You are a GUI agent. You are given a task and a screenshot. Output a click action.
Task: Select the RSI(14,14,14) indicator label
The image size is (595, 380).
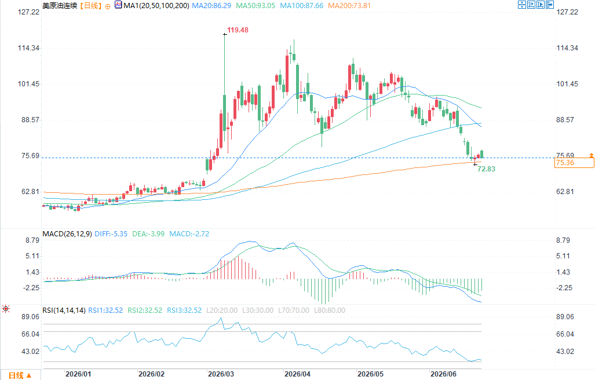click(64, 310)
